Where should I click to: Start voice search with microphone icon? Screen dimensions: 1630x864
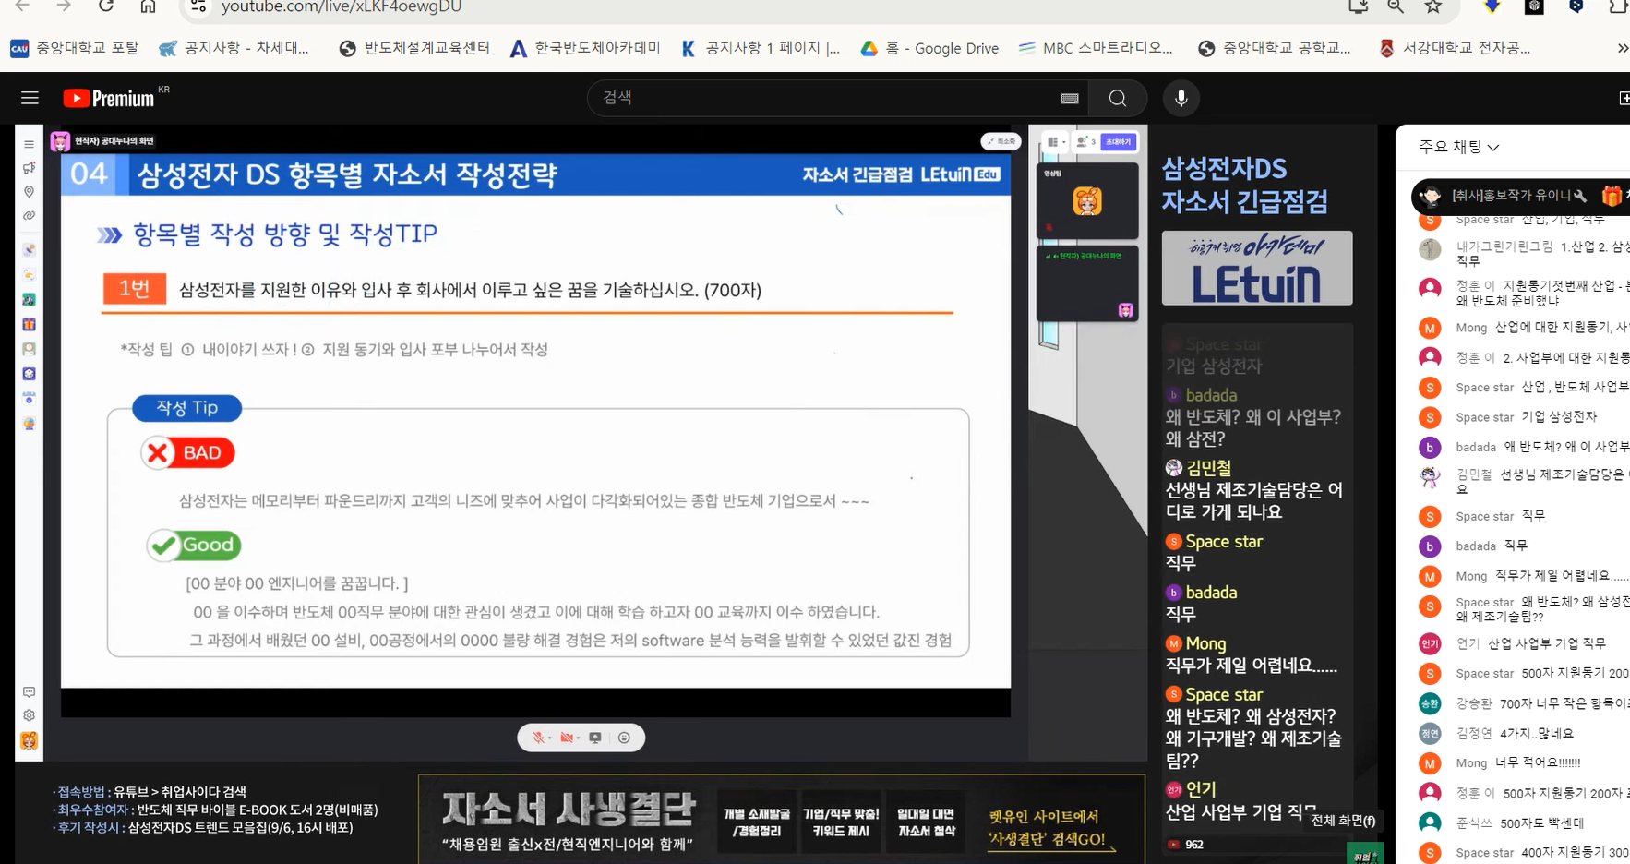[1181, 98]
